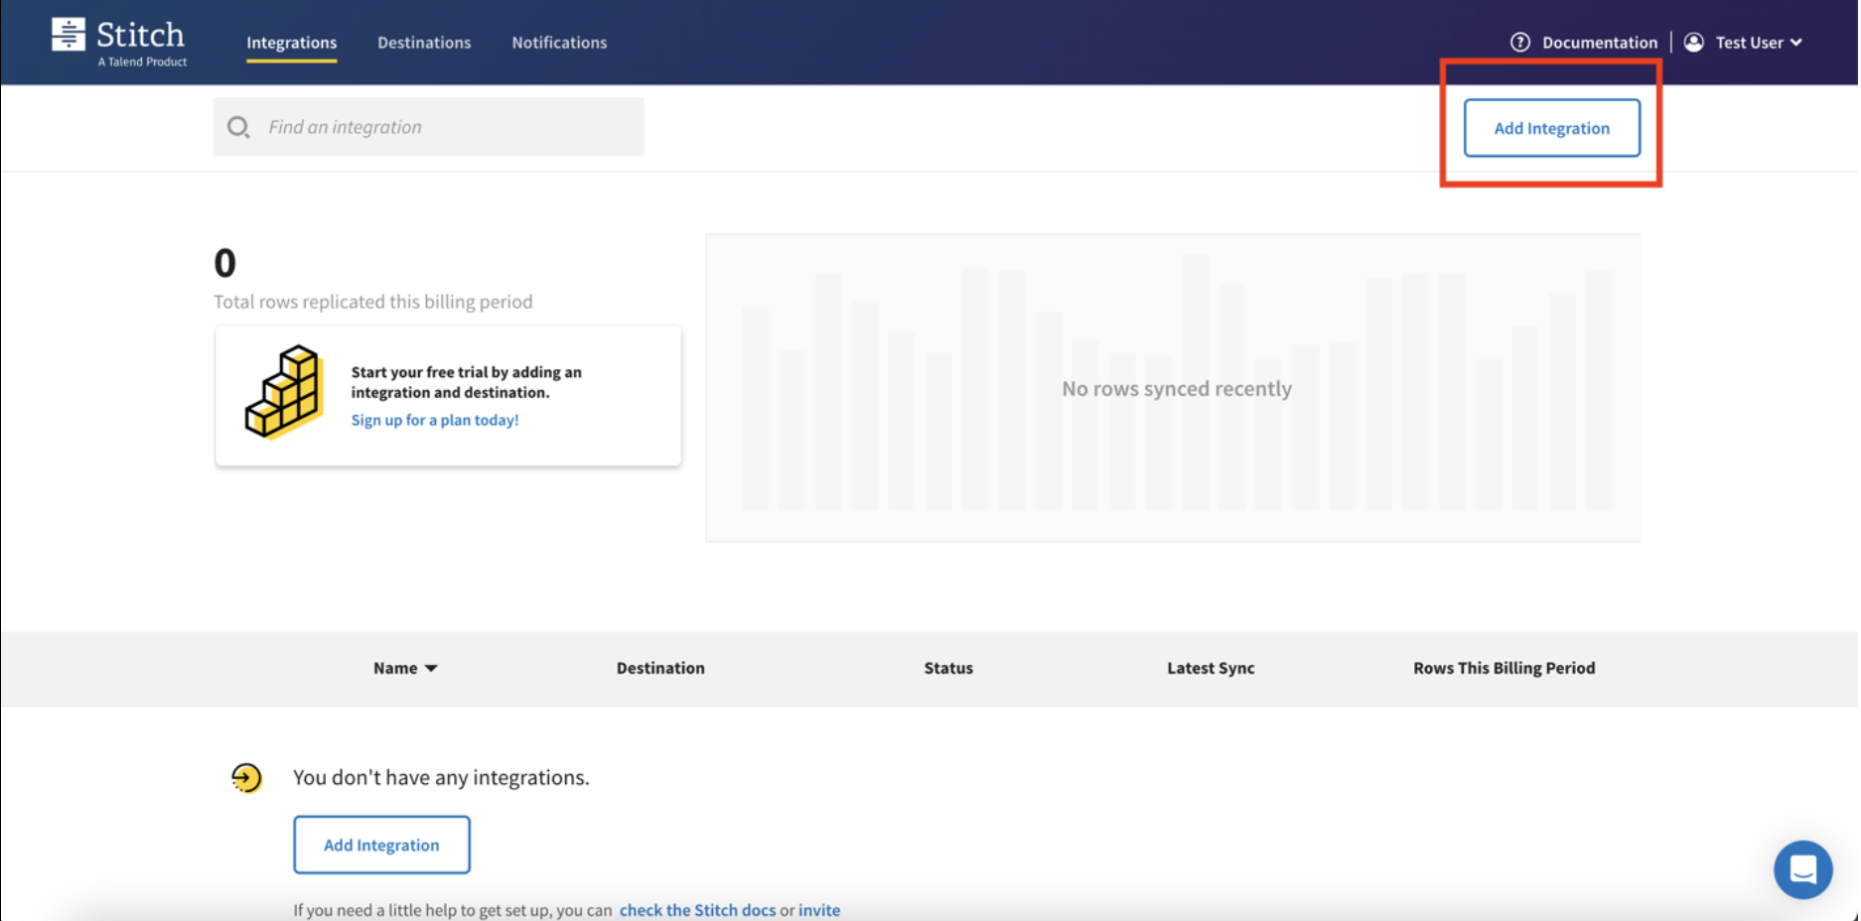The width and height of the screenshot is (1861, 921).
Task: Click the Sign up for a plan today link
Action: click(435, 420)
